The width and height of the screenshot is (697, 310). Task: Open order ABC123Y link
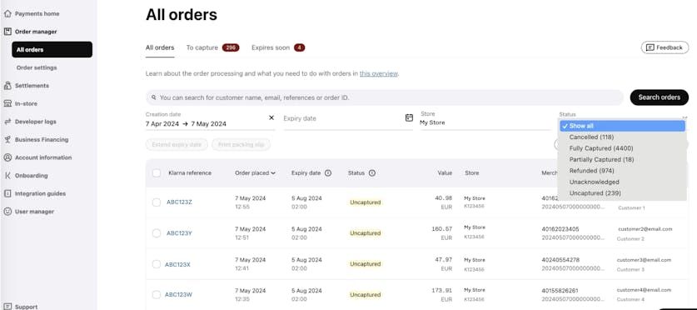[x=179, y=233]
